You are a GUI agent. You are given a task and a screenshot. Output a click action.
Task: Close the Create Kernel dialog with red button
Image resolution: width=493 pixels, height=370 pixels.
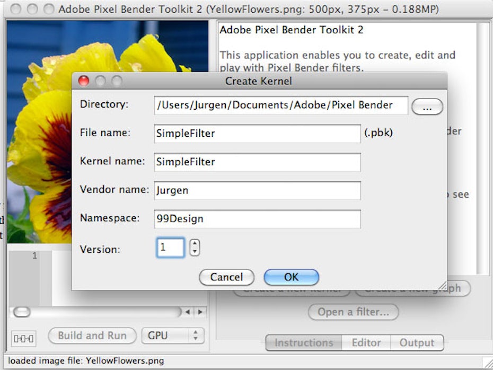(84, 81)
